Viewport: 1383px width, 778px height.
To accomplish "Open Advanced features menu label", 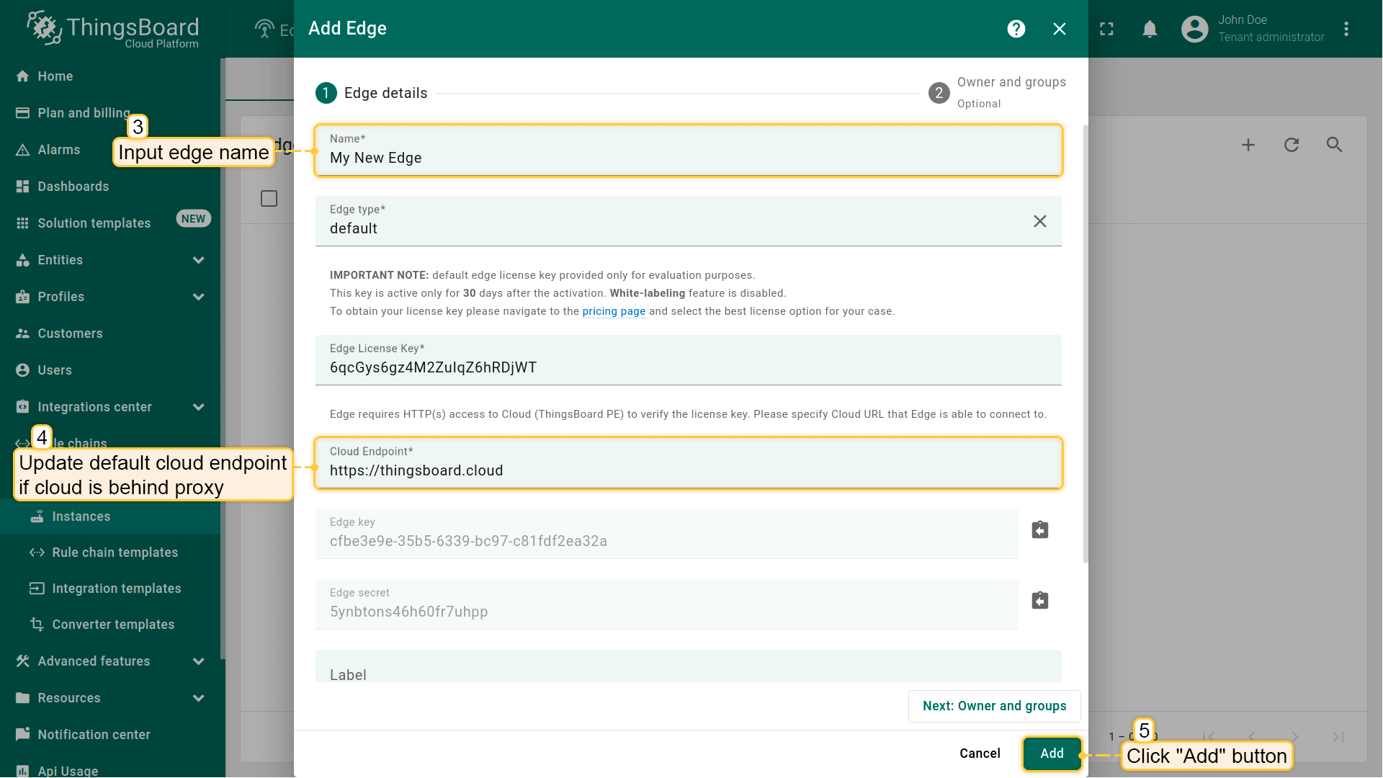I will coord(94,661).
